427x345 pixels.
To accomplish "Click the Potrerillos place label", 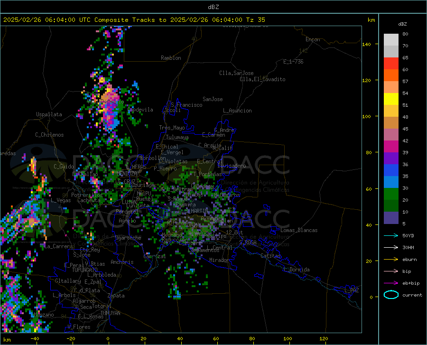I will click(87, 195).
